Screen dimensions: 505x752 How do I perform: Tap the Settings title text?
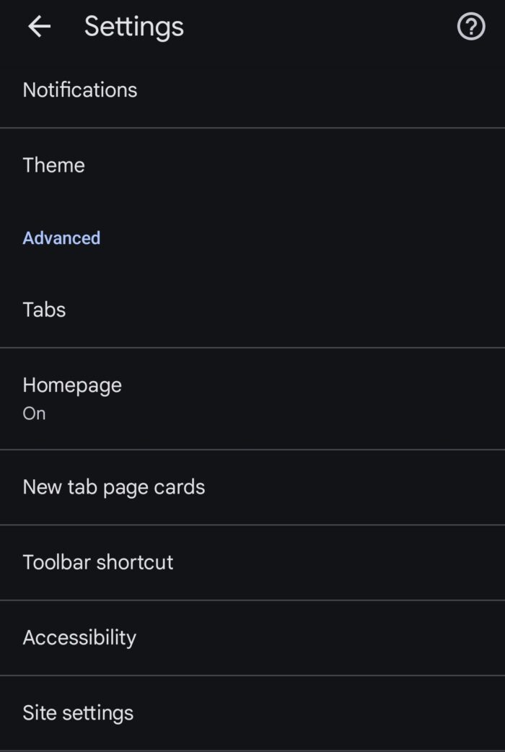133,26
